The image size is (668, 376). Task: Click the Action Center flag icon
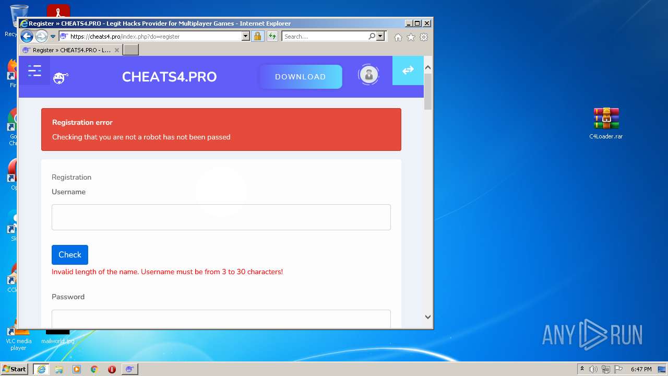click(x=618, y=369)
